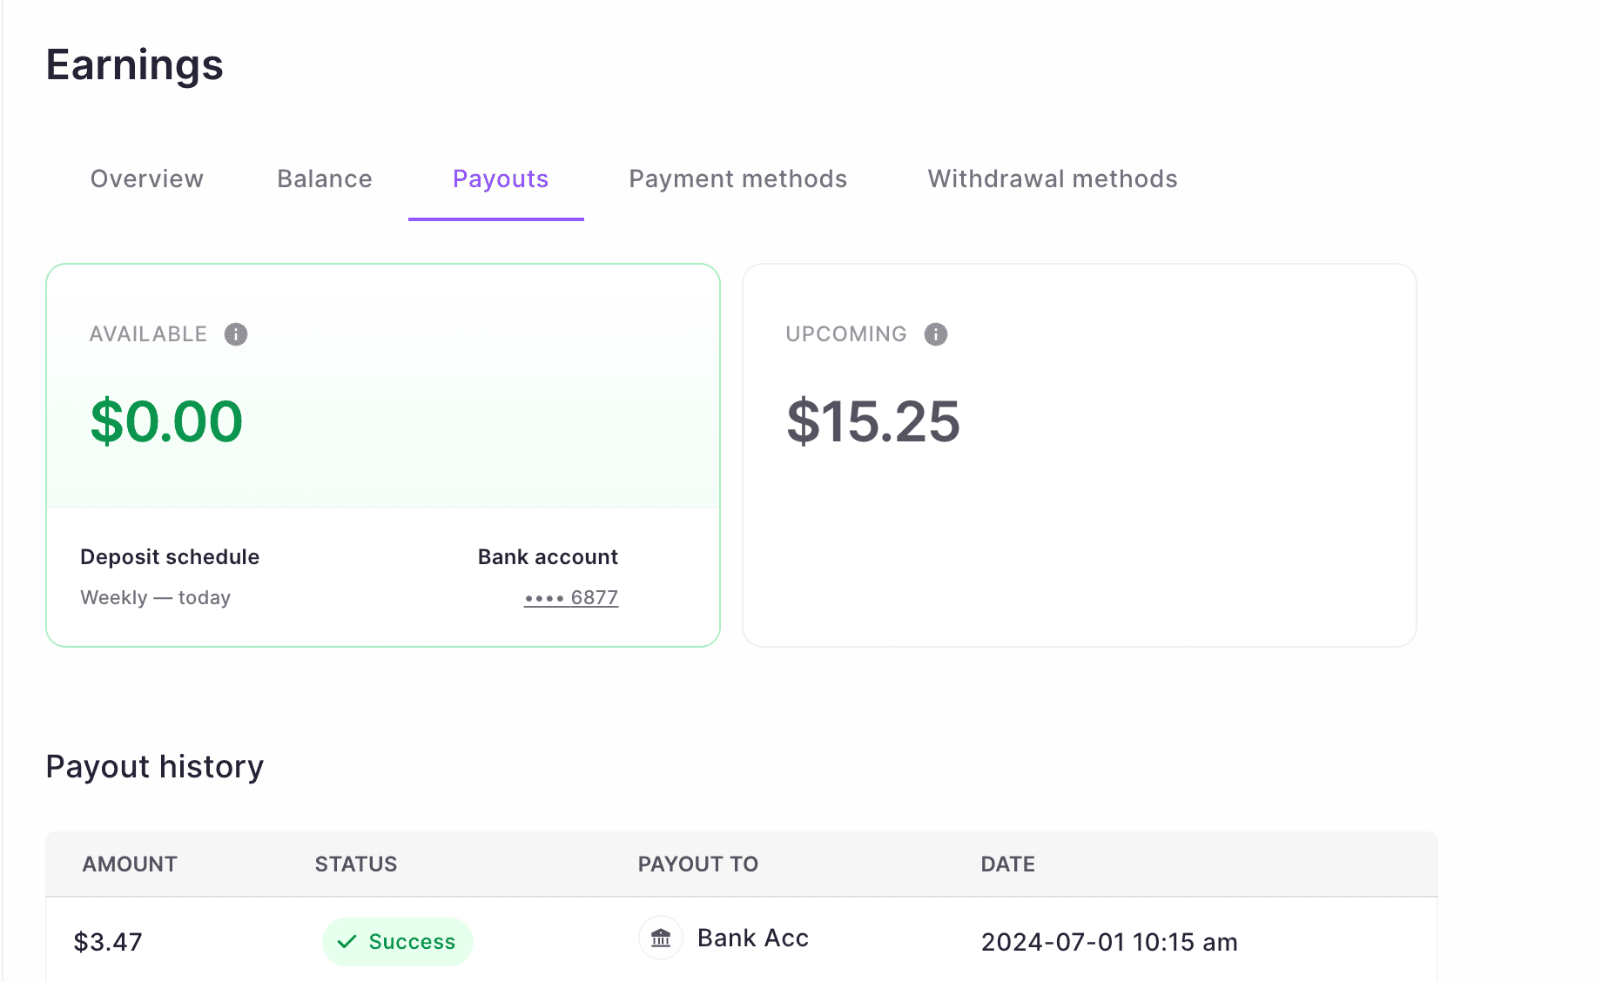Click the Bank Acc payout destination

point(753,938)
